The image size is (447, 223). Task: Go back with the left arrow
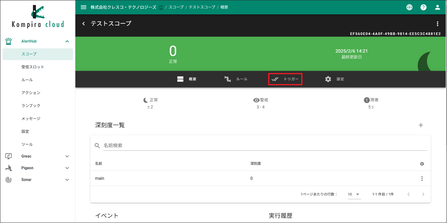point(83,24)
